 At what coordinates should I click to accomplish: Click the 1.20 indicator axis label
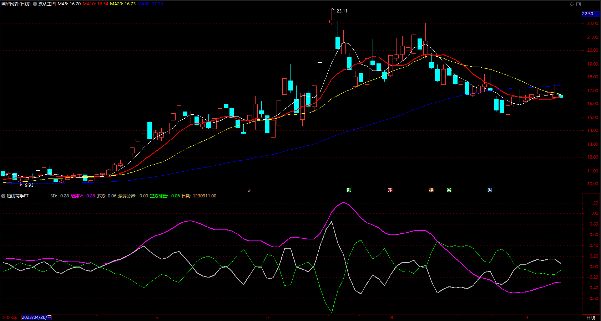point(594,203)
